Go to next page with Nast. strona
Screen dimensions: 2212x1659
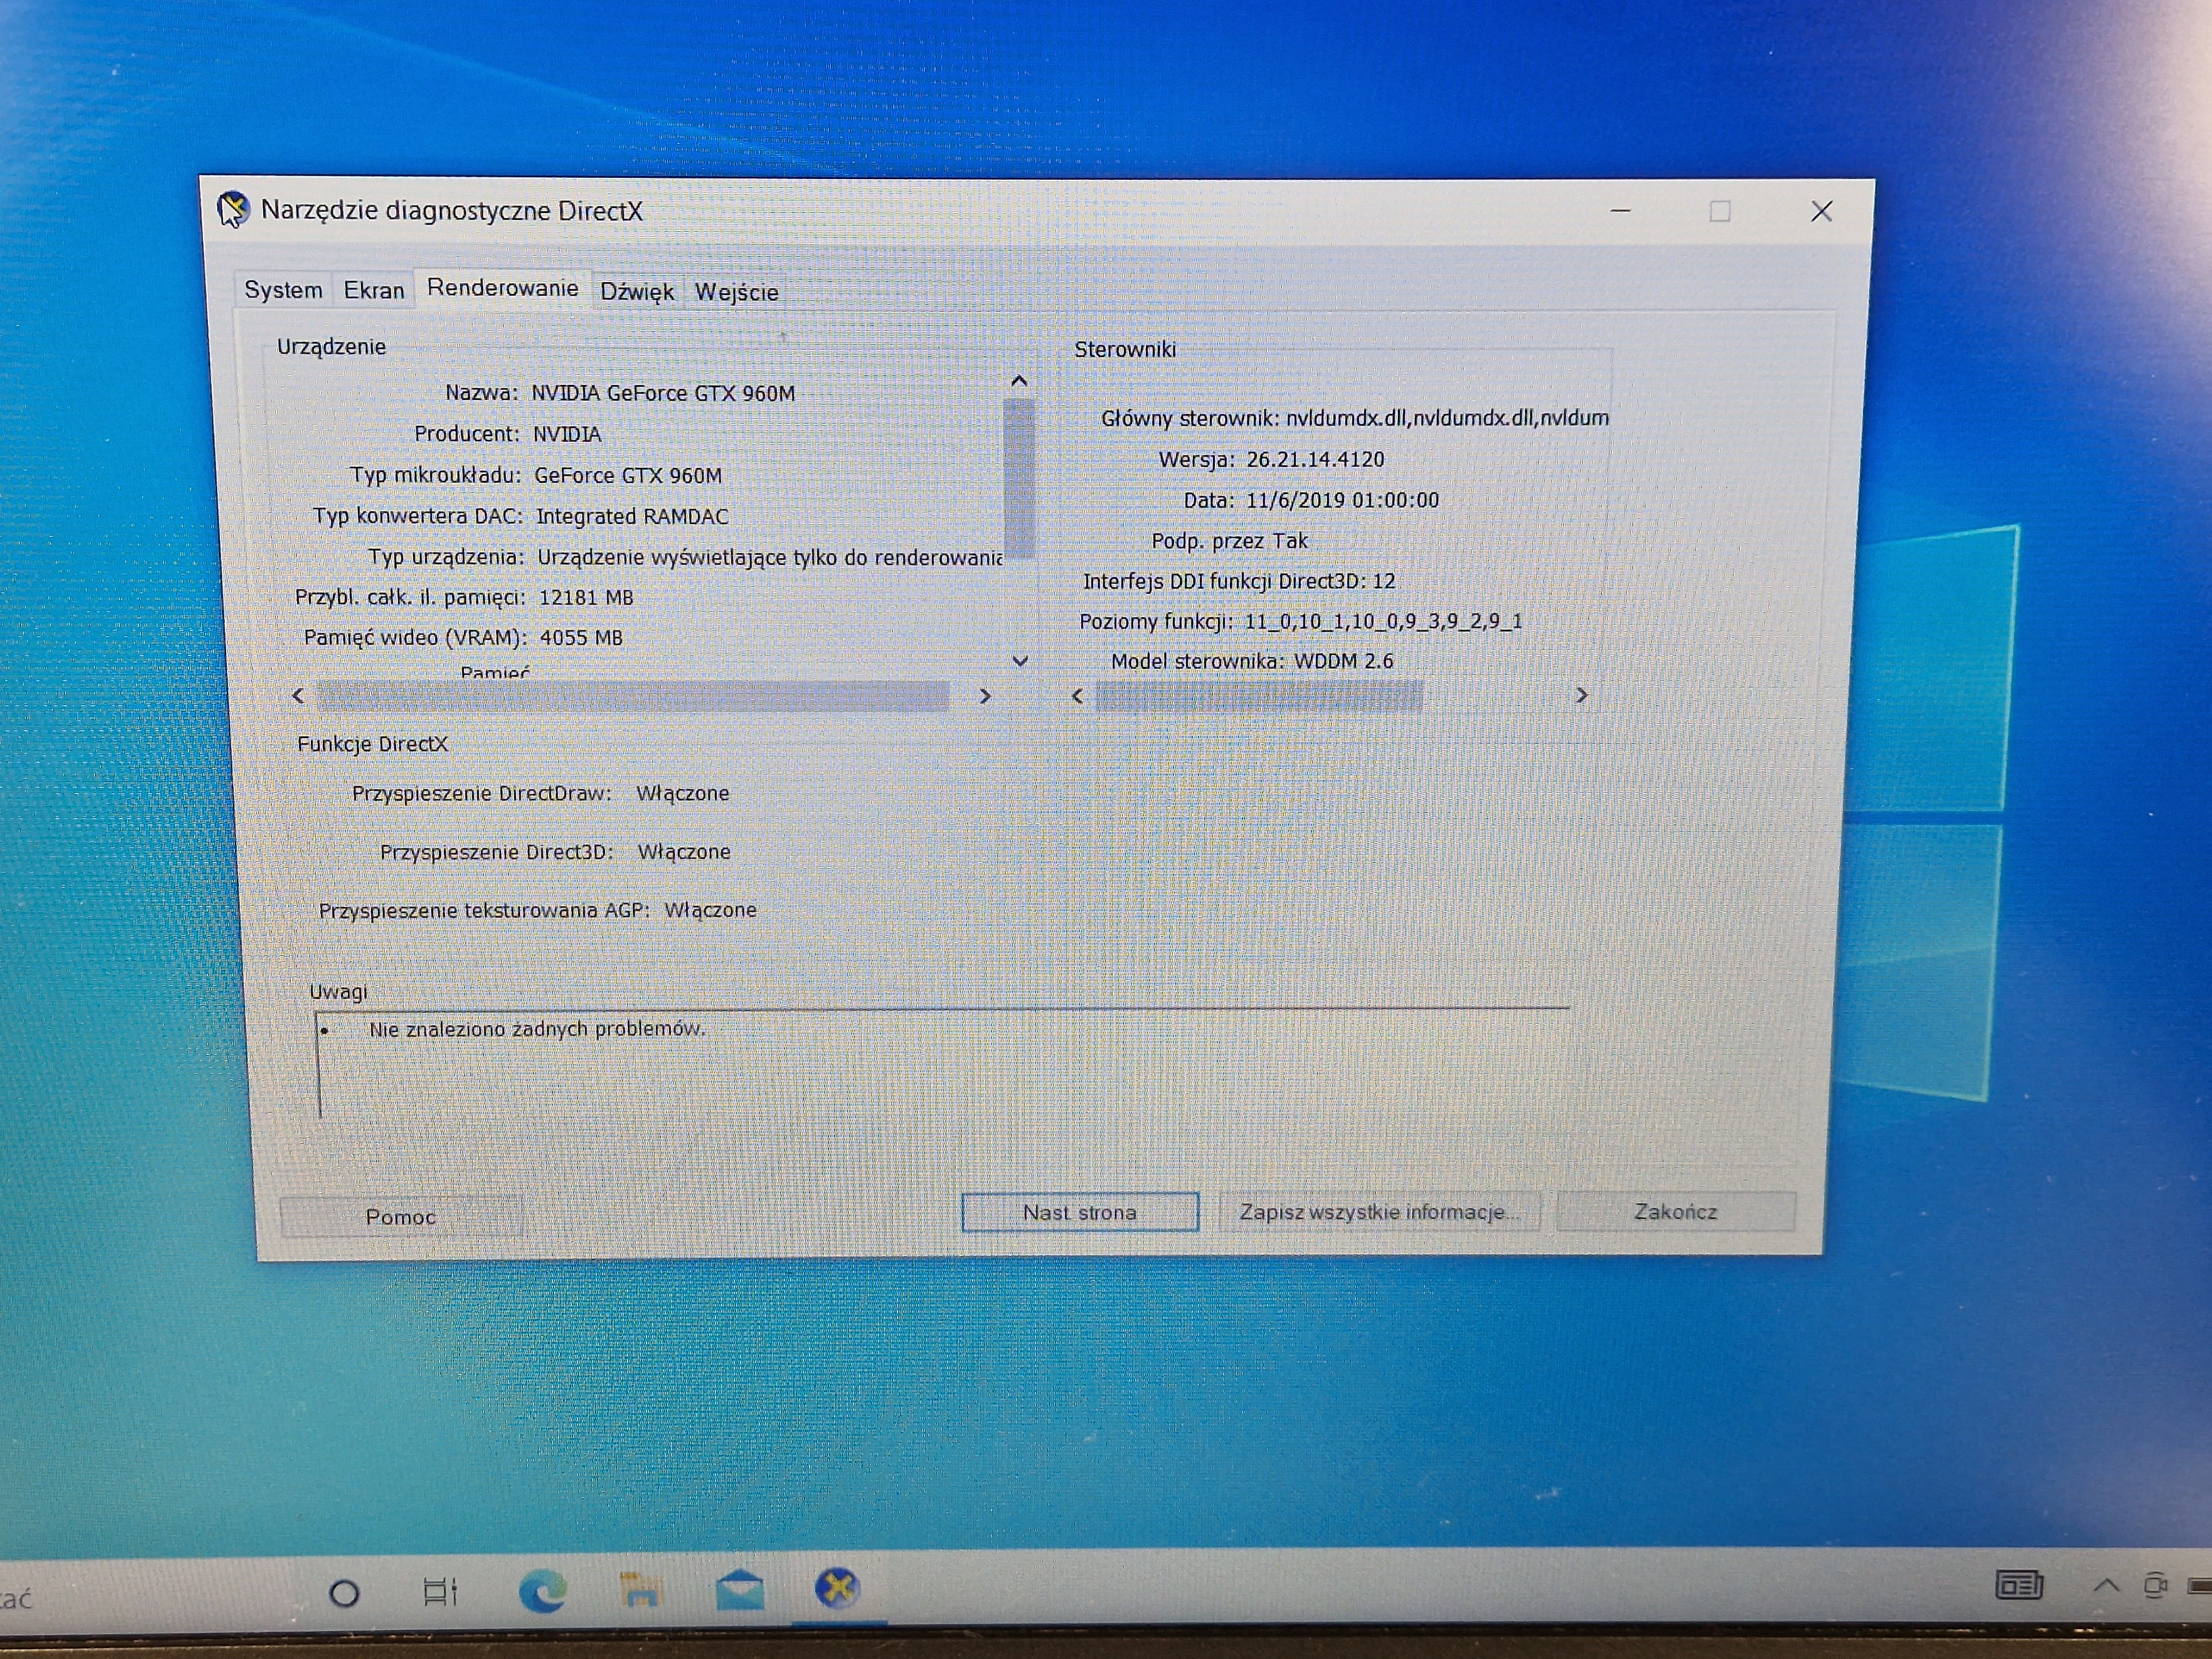click(1080, 1212)
